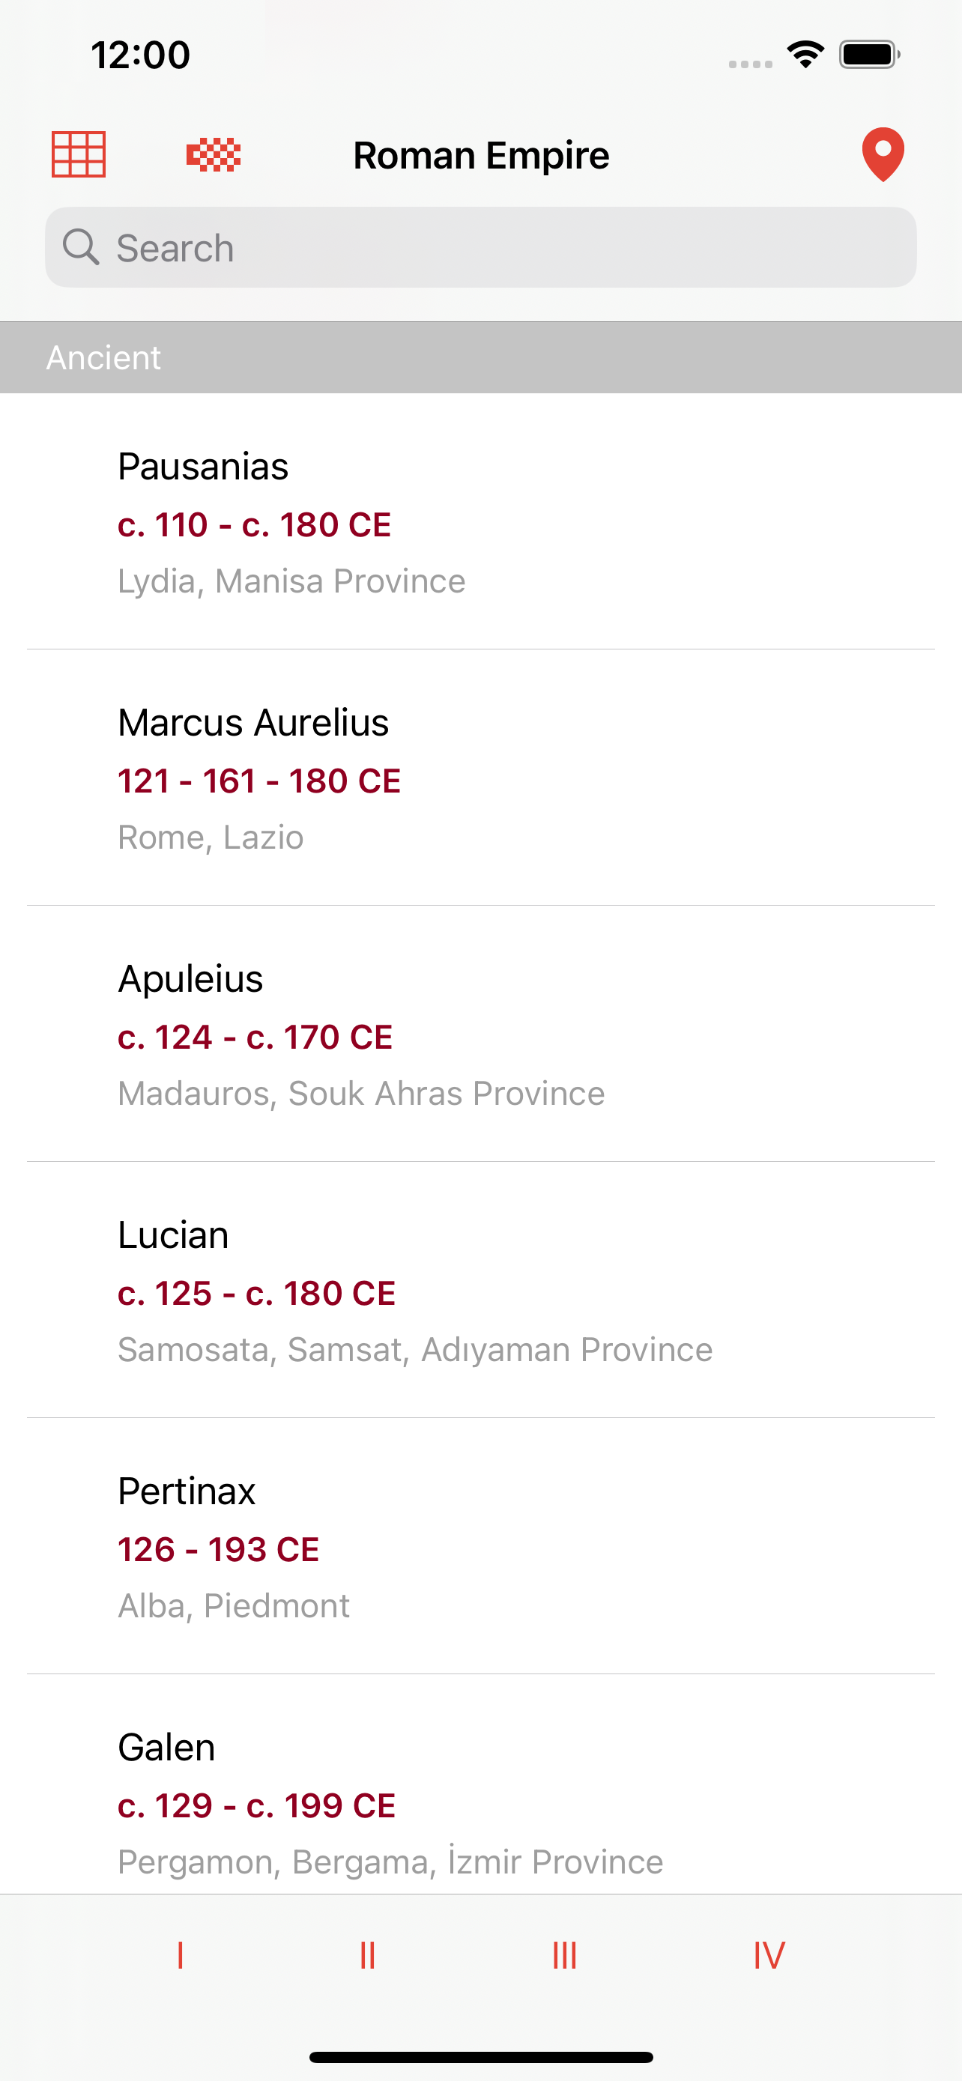Tap the search magnifier icon
Screen dimensions: 962x2081
[81, 247]
